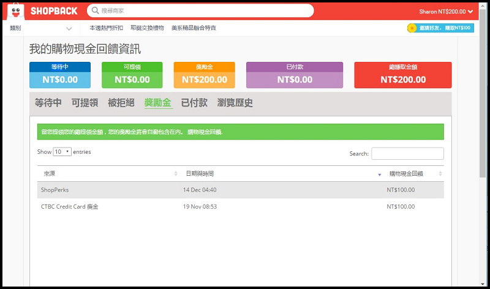Viewport: 490px width, 289px height.
Task: Open the 耶誕交換禮物 link
Action: (147, 28)
